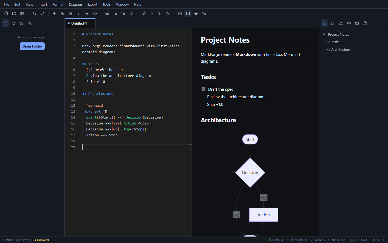Open the search panel in left sidebar
Screen dimensions: 388x243
coord(14,23)
